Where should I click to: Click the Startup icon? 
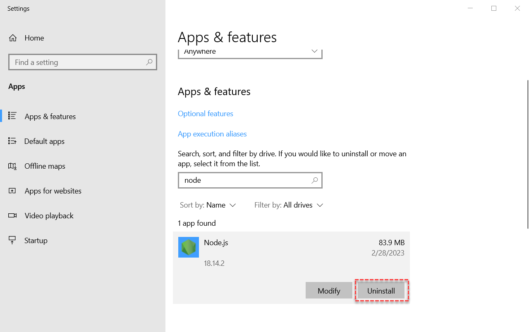(12, 240)
